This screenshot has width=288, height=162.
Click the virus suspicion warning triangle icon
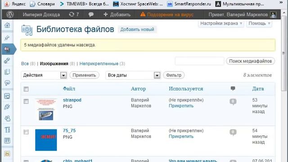(143, 14)
